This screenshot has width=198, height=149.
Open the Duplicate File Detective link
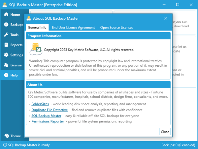click(x=49, y=110)
